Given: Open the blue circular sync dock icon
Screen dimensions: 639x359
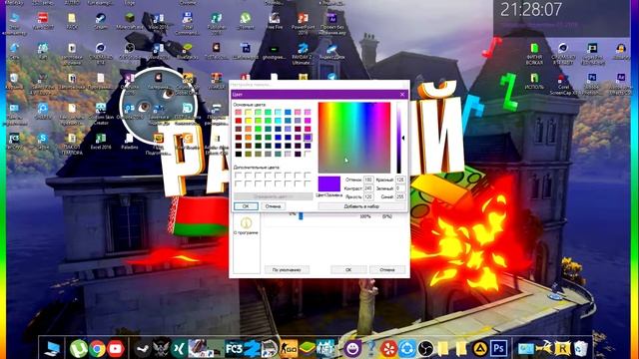Looking at the screenshot, I should tap(406, 349).
